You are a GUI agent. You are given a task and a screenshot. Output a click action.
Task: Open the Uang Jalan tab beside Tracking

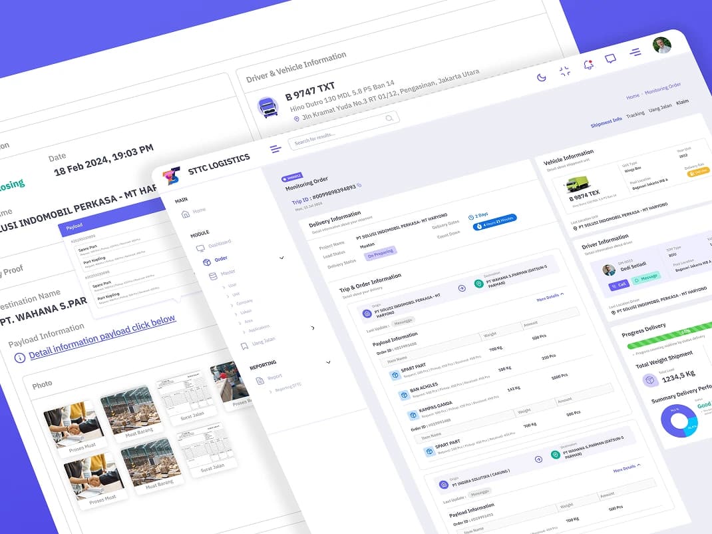coord(660,108)
